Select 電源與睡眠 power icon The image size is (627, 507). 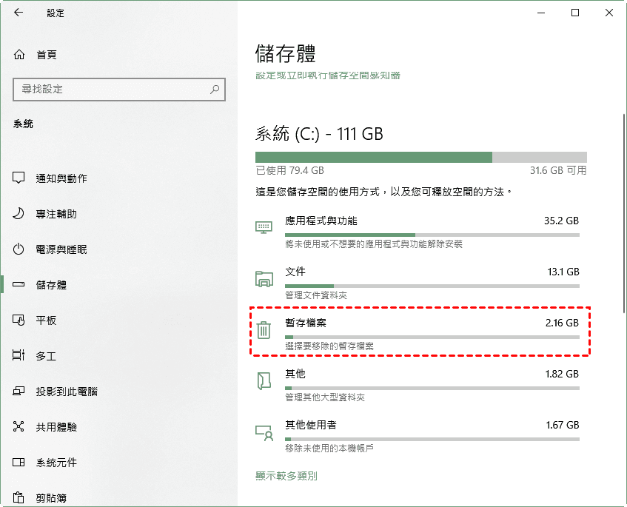[19, 249]
